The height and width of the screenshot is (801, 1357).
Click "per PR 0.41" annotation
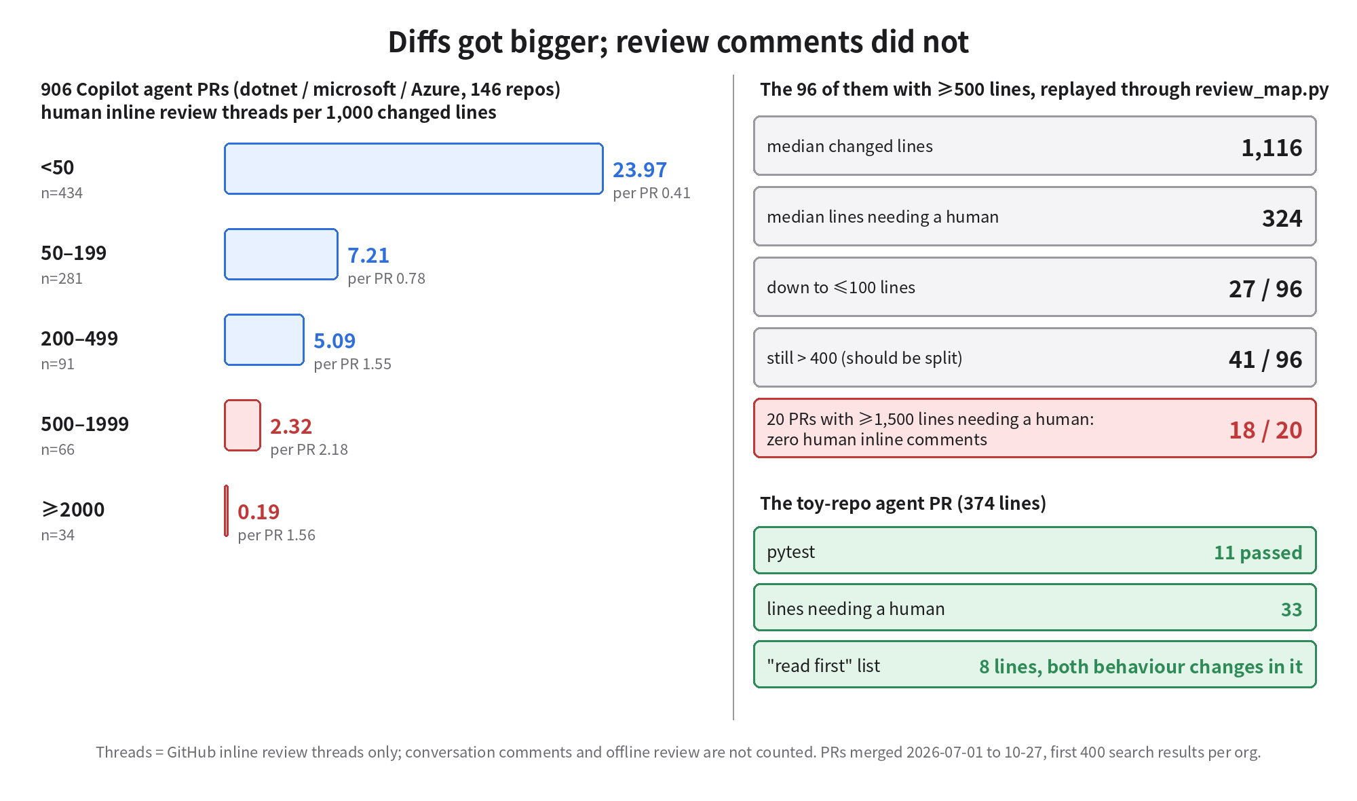(651, 193)
